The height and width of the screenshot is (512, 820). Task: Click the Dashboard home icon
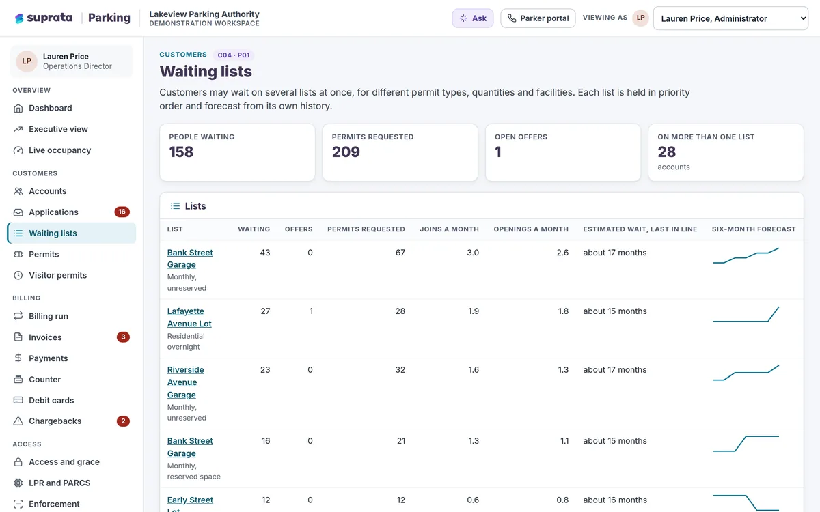18,108
